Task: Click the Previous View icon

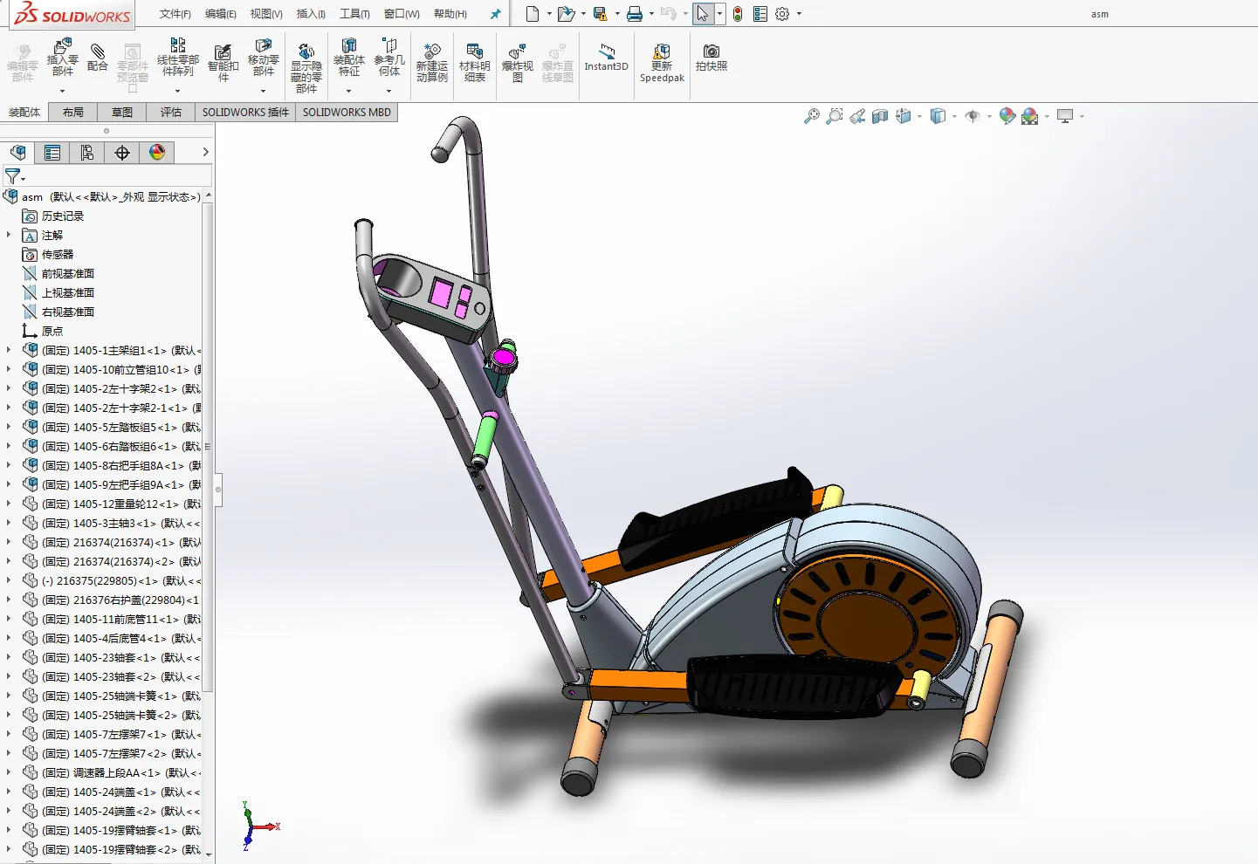Action: tap(857, 116)
